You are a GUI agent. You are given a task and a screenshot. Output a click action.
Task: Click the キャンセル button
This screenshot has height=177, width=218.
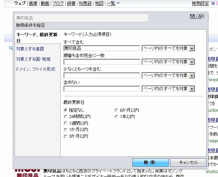point(188,162)
